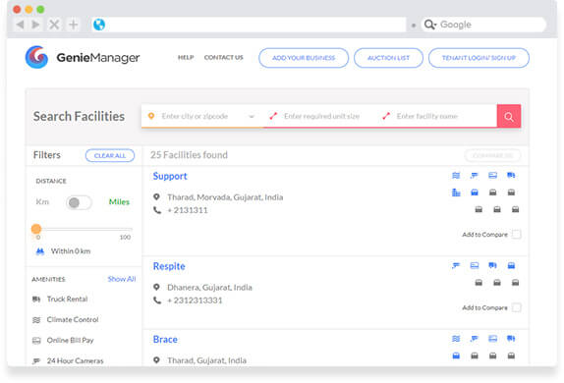This screenshot has width=564, height=383.
Task: Click Tharad, Morvada, Gujarat, India address
Action: (x=225, y=197)
